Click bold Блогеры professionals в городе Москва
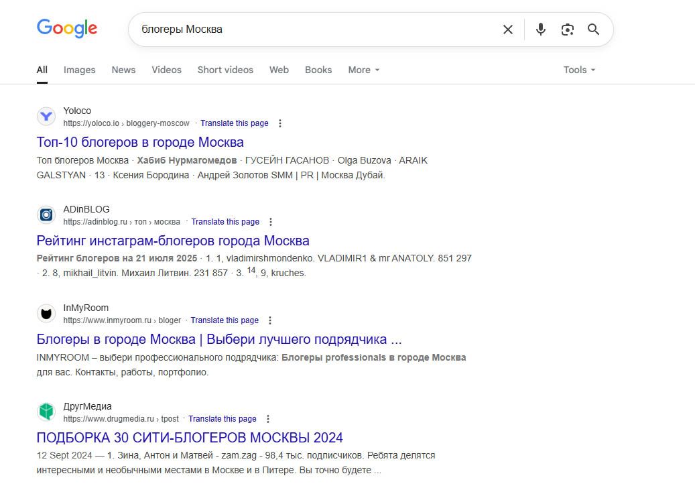 coord(374,358)
